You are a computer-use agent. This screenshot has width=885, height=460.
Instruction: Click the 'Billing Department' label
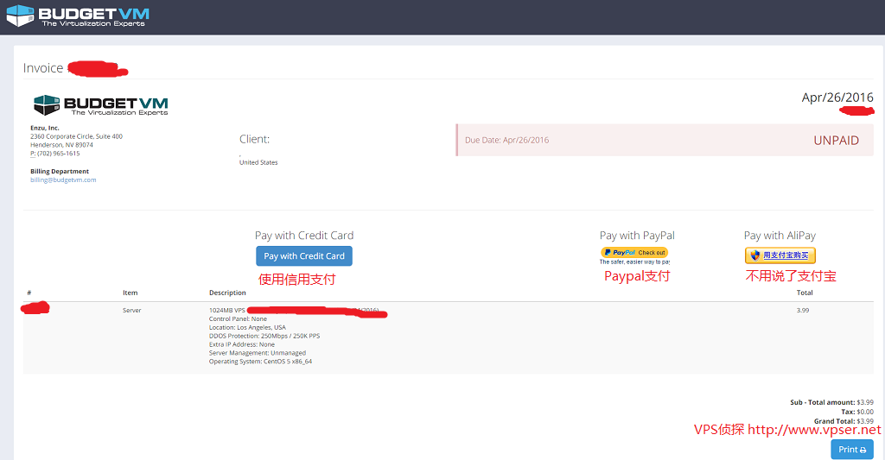(60, 172)
